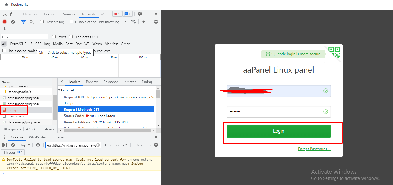This screenshot has width=393, height=185.
Task: Open the Initiator tab
Action: pos(130,82)
